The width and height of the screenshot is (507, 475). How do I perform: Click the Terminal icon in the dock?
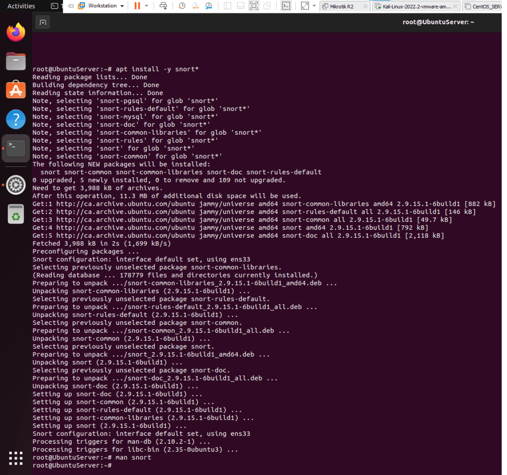pyautogui.click(x=16, y=148)
